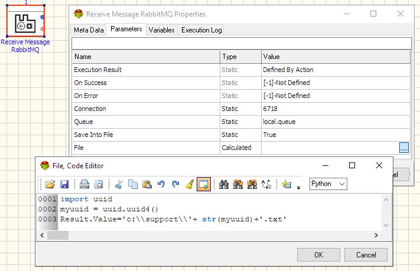
Task: Click the right arrow of horizontal scrollbar
Action: [x=376, y=236]
